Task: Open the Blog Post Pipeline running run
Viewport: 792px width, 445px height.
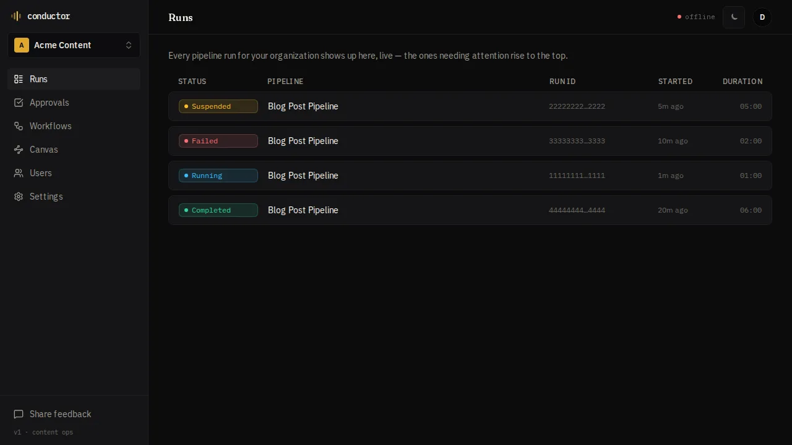Action: (470, 176)
